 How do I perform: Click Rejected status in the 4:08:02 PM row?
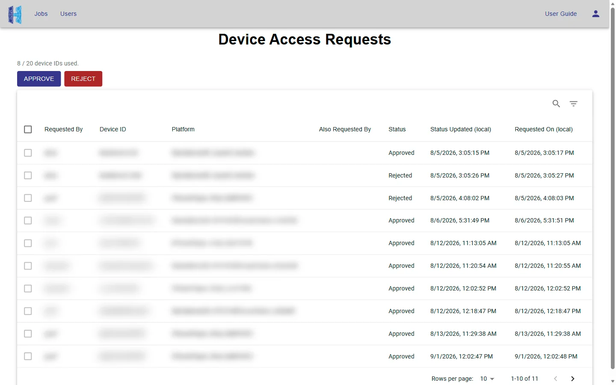[x=400, y=198]
